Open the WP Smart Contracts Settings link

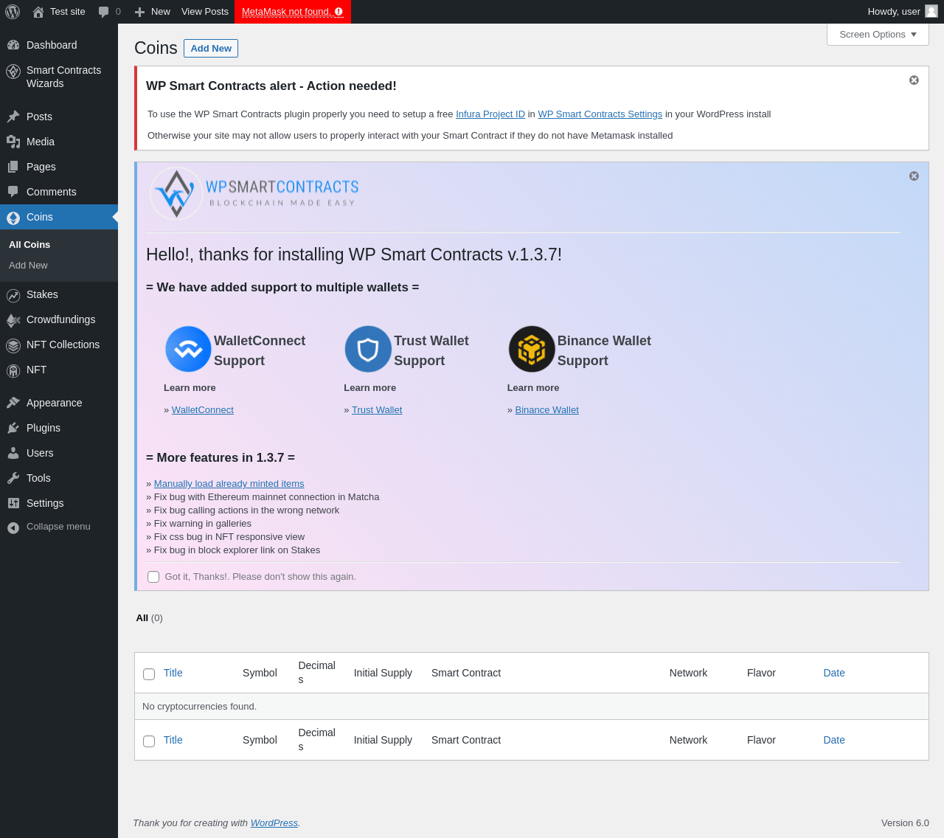click(x=600, y=114)
